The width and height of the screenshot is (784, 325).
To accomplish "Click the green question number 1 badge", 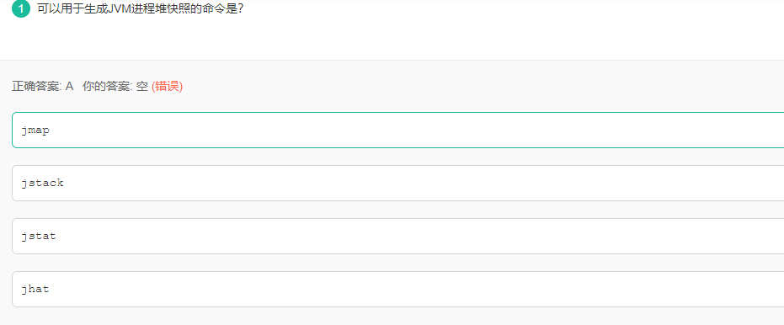I will tap(21, 8).
